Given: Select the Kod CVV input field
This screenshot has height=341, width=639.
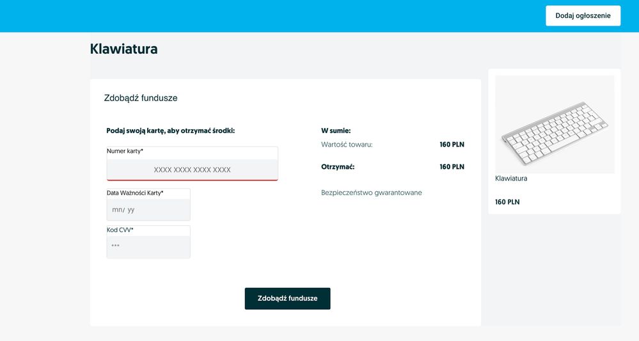Looking at the screenshot, I should pos(148,246).
